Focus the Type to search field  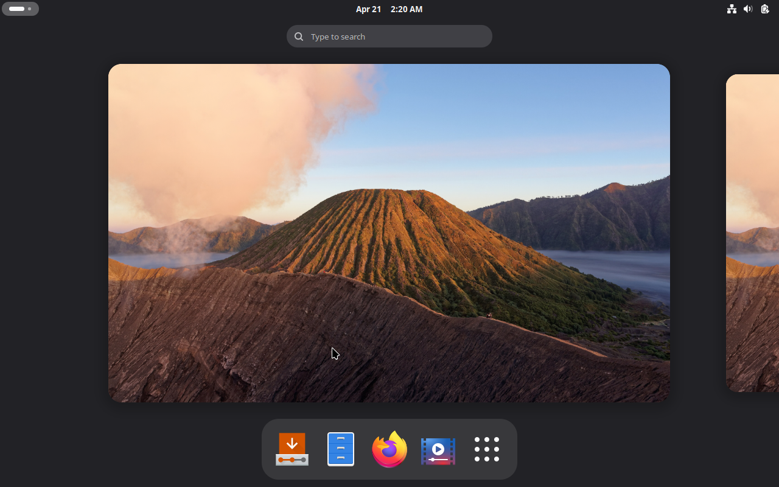tap(389, 37)
